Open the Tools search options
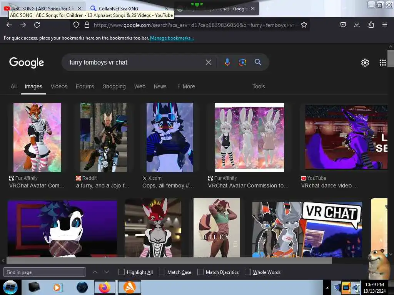The image size is (394, 295). click(x=259, y=86)
